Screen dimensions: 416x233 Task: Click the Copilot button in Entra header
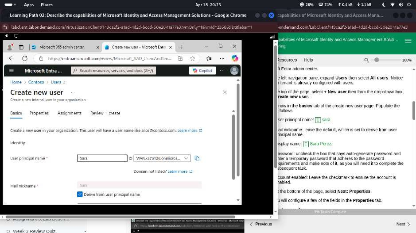pyautogui.click(x=202, y=70)
